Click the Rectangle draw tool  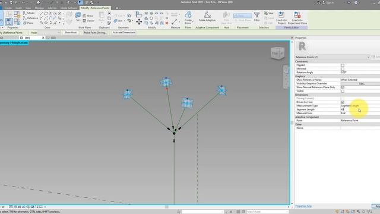click(x=46, y=13)
